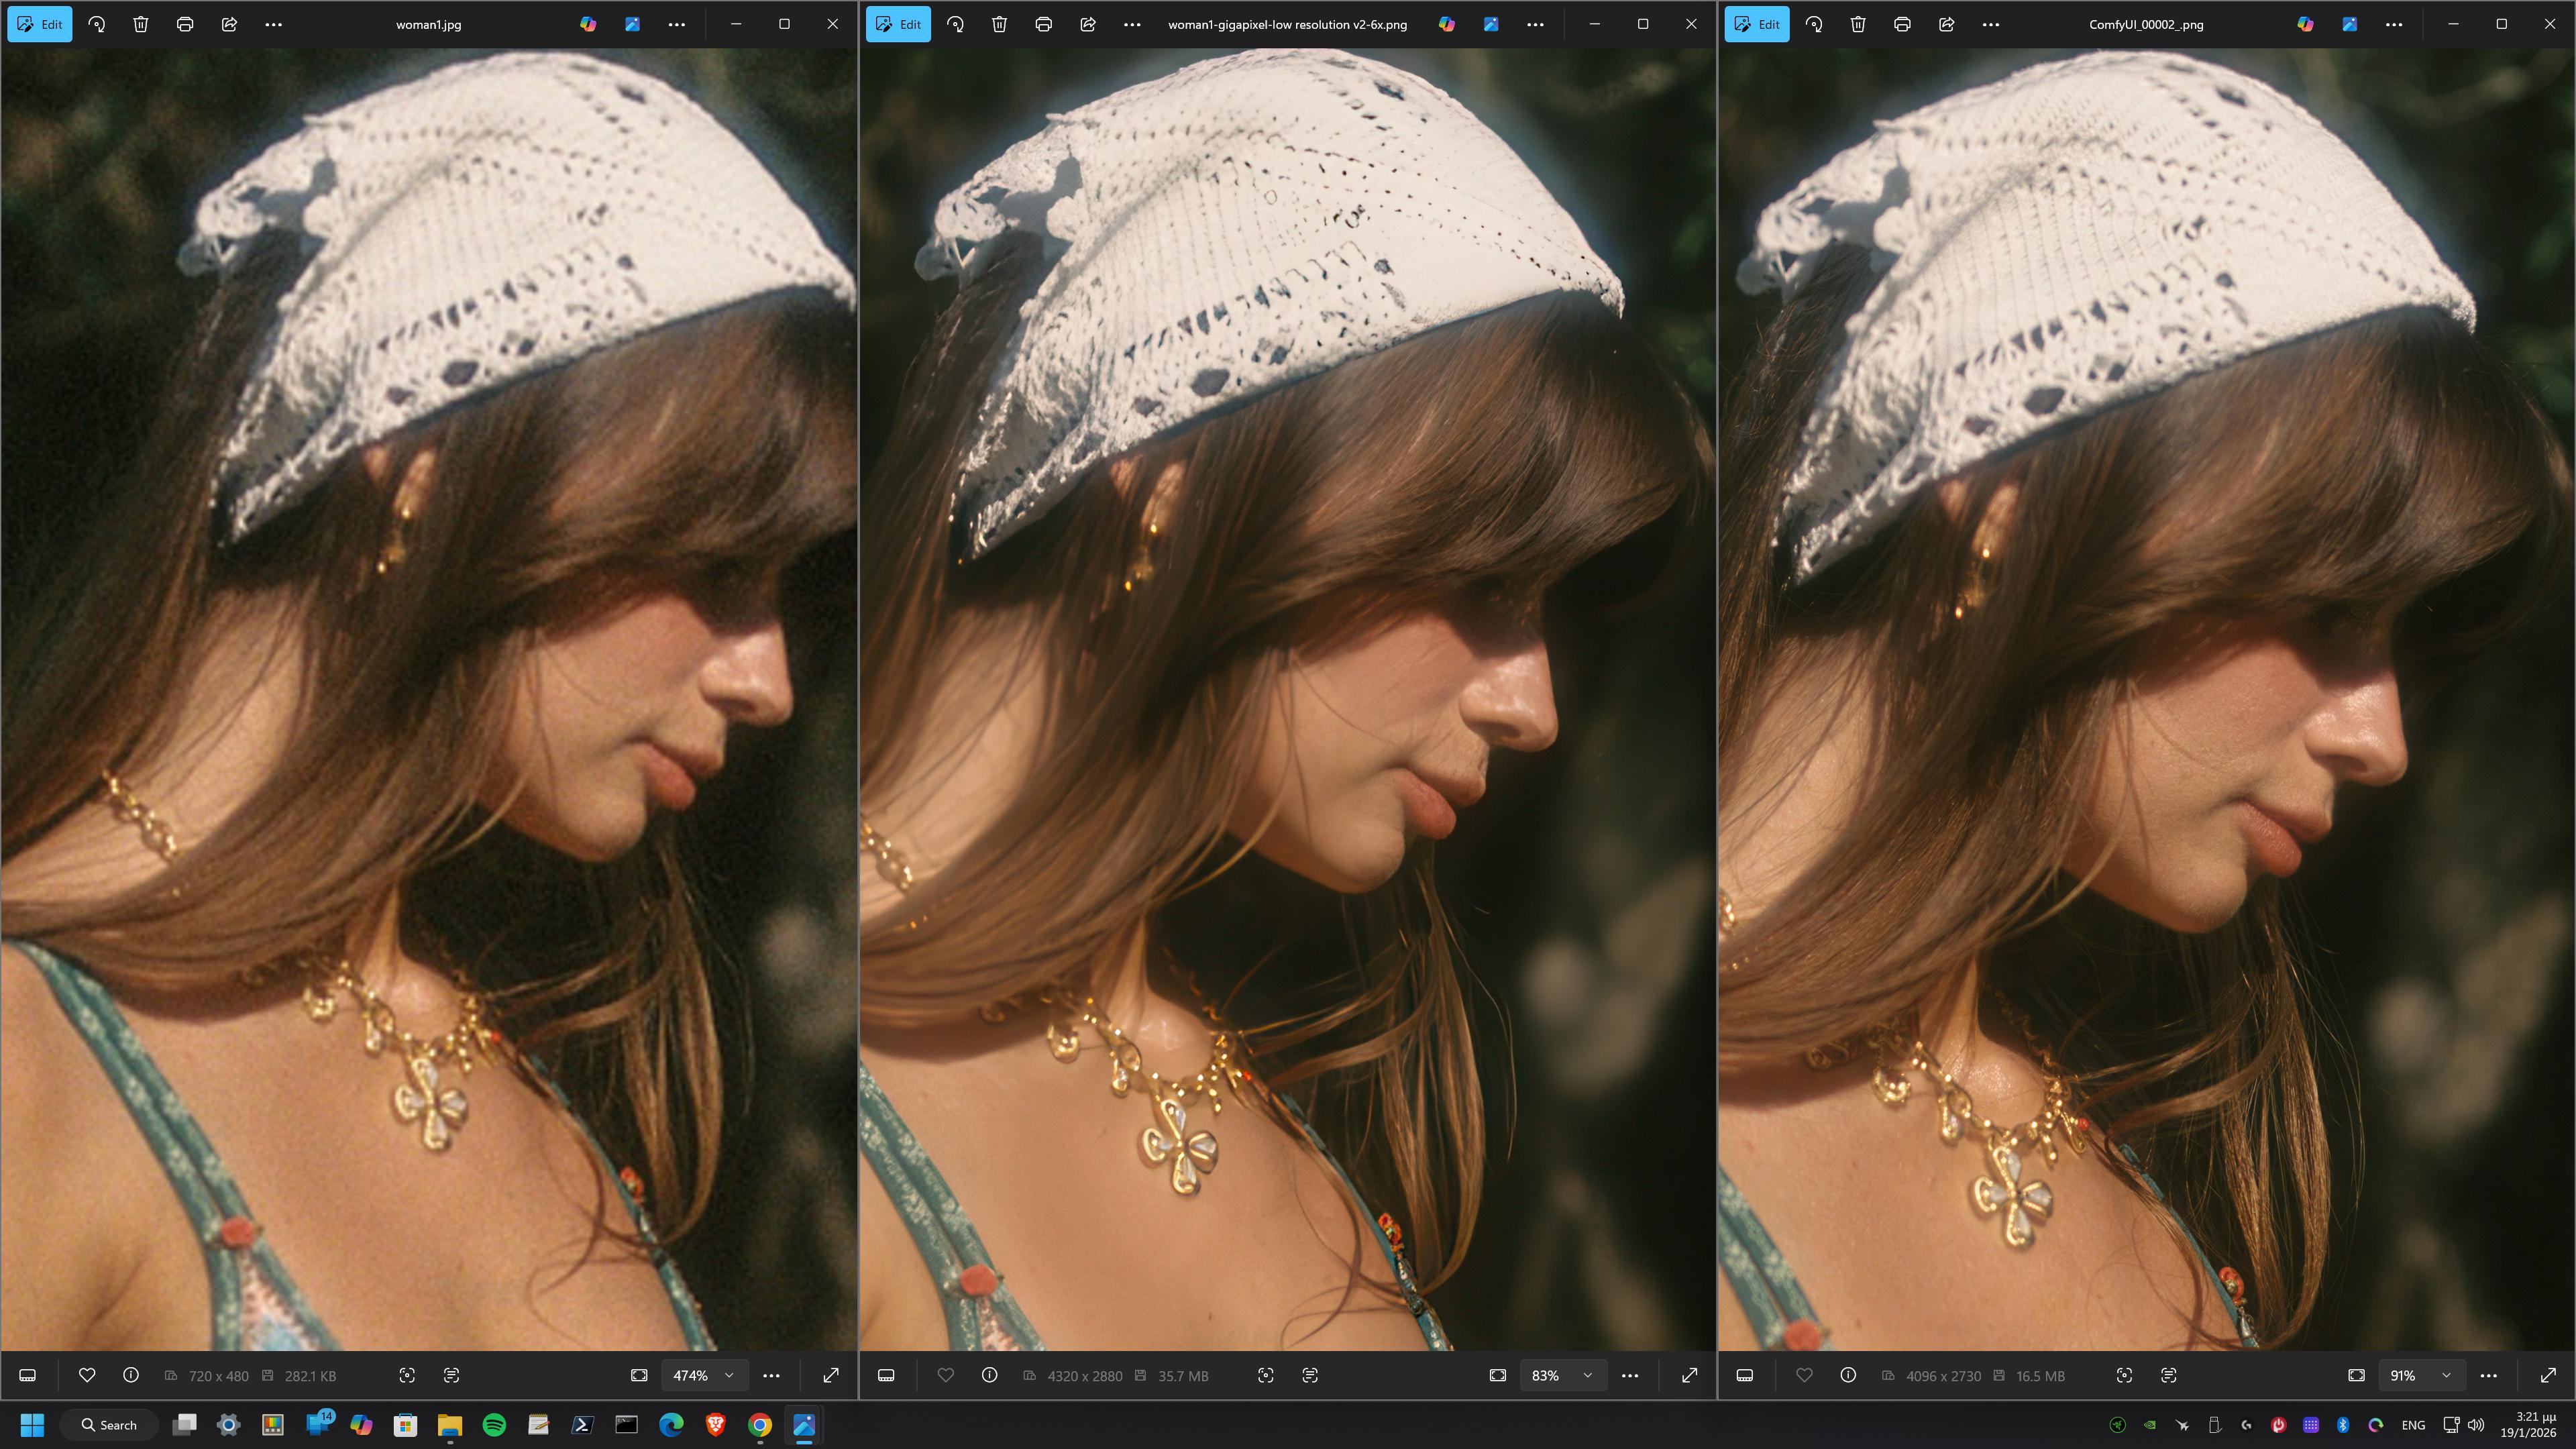Open bottom-bar more options in ComfyUI window
The image size is (2576, 1449).
(2489, 1375)
